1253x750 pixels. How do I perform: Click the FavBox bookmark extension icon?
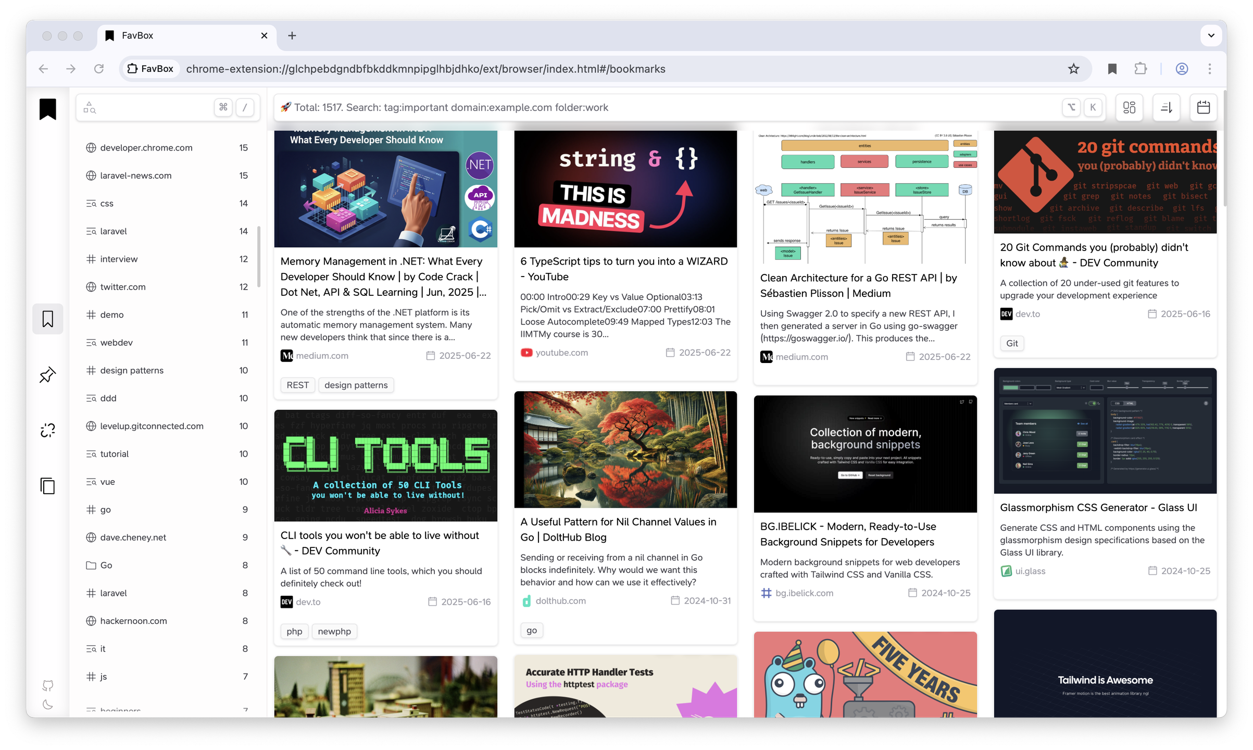pos(1112,69)
